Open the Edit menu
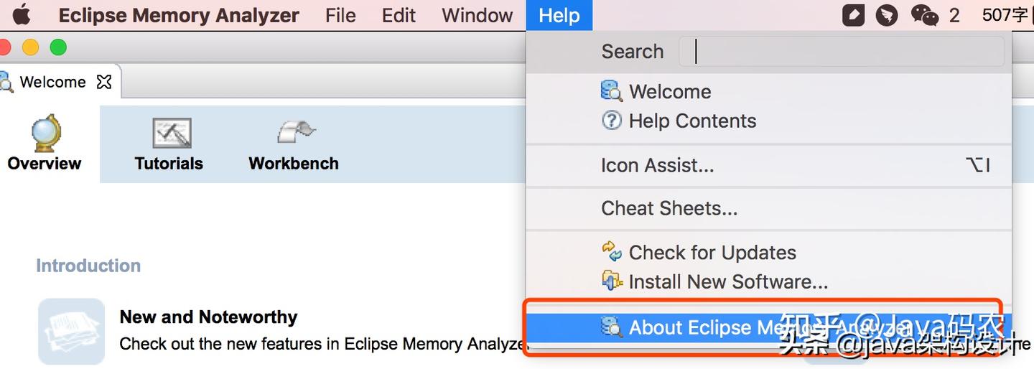Viewport: 1034px width, 369px height. click(399, 15)
